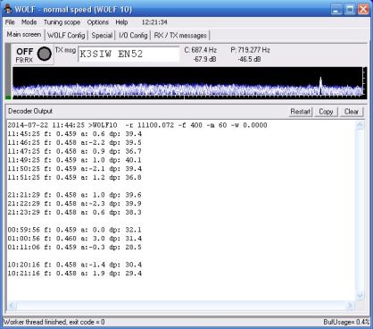The image size is (373, 329).
Task: Click the WOLF10 command line in the output
Action: pyautogui.click(x=137, y=125)
